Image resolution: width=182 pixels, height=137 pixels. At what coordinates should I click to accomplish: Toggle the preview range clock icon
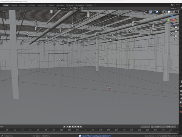(x=152, y=127)
